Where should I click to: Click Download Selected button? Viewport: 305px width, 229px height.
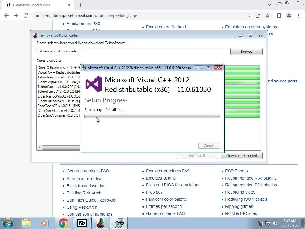tap(242, 156)
